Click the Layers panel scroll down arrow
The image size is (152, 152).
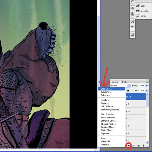coord(147,142)
